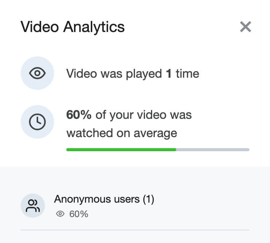Click 'of your video was' text
Screen dimensions: 270x243
[x=144, y=115]
